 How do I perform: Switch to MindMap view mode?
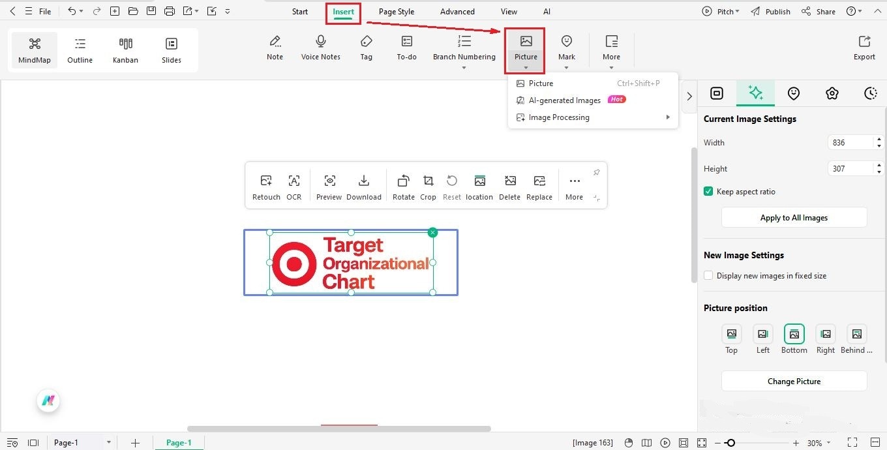(x=35, y=50)
